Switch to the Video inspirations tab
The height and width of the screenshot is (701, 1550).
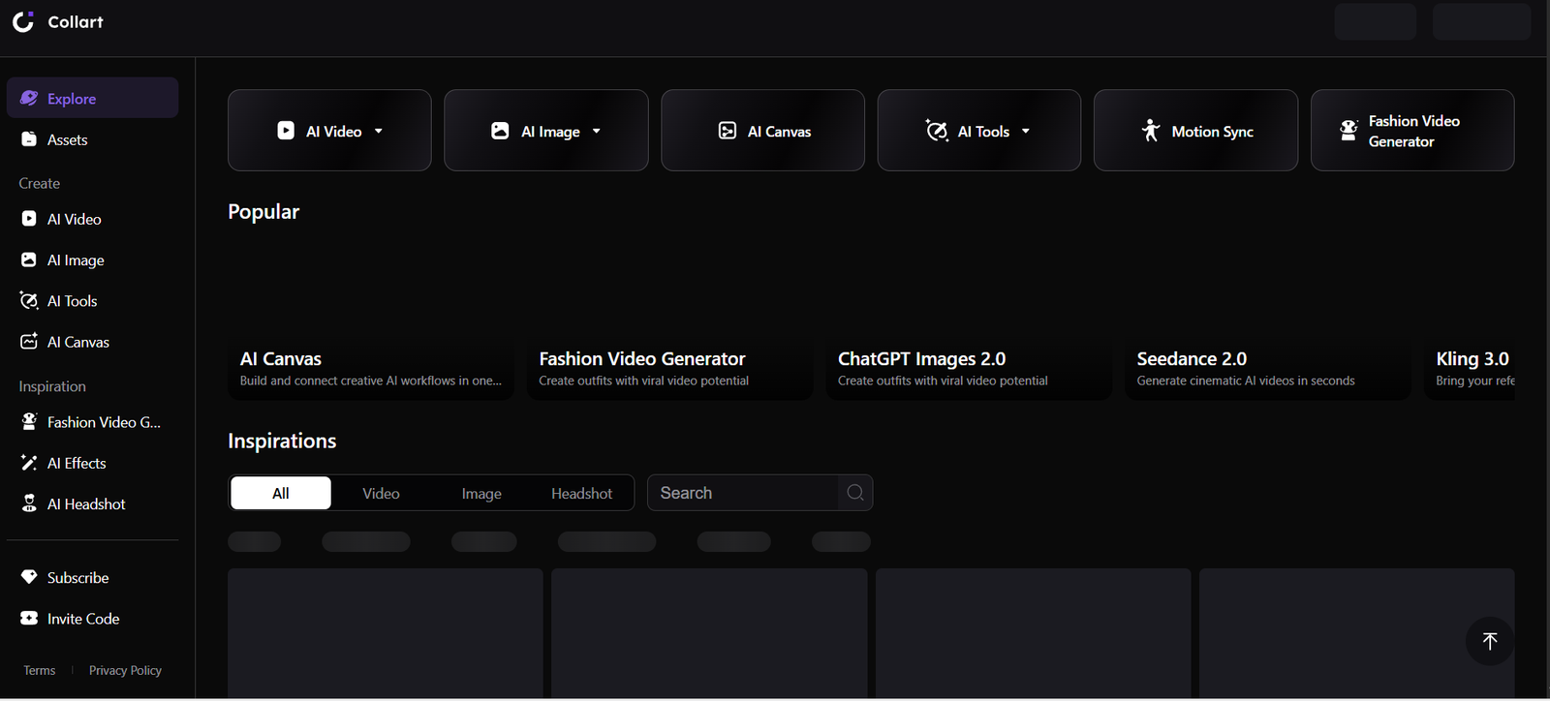381,493
